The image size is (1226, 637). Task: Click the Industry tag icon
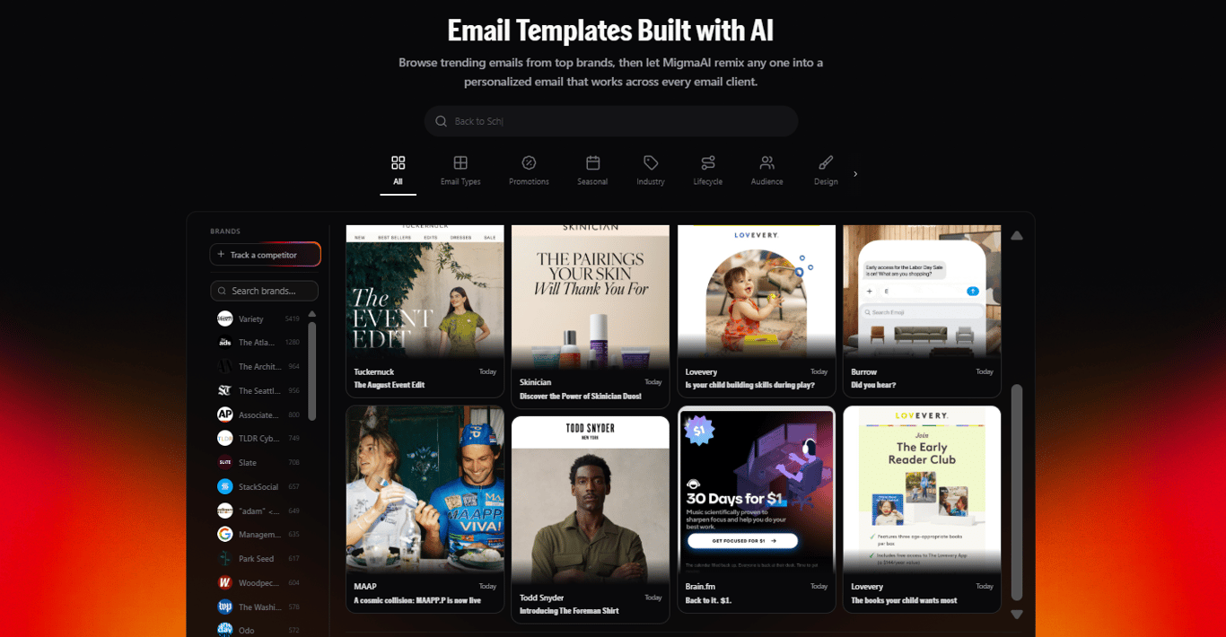point(651,162)
